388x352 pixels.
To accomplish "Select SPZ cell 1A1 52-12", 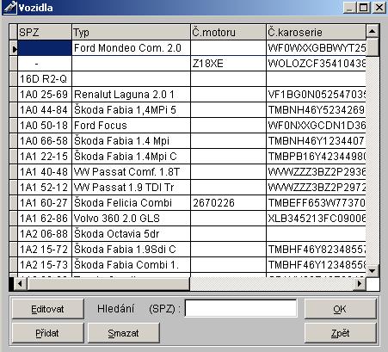I will 45,188.
